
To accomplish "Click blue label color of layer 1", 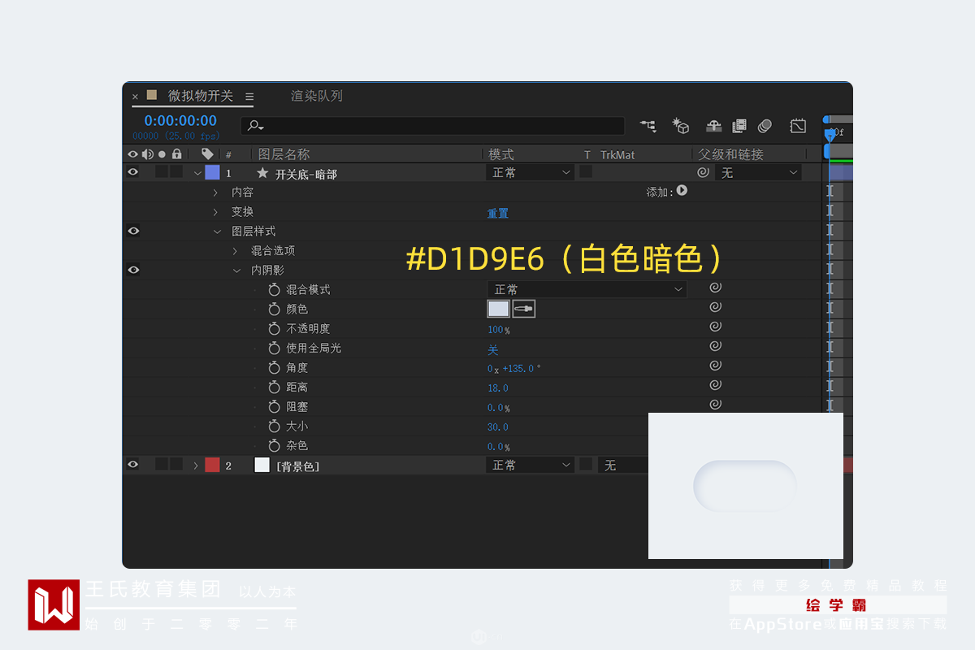I will pos(212,172).
